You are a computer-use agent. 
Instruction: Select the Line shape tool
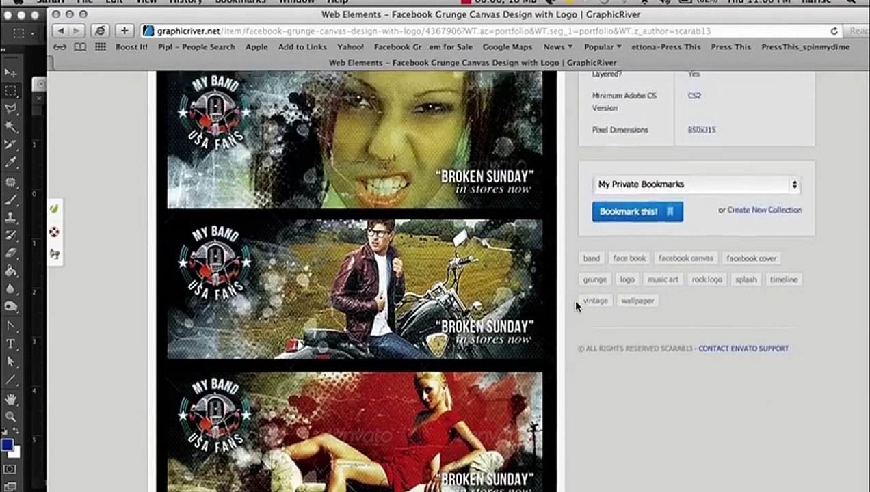[10, 380]
